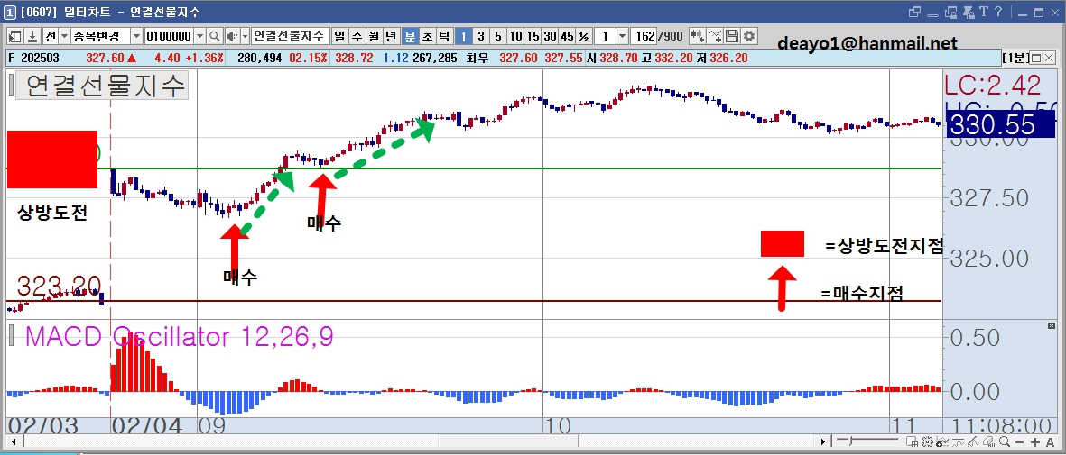Choose the 30-minute interval button
The height and width of the screenshot is (455, 1066).
pos(550,36)
